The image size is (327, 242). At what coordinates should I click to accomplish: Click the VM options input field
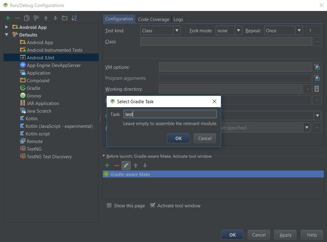[x=235, y=67]
